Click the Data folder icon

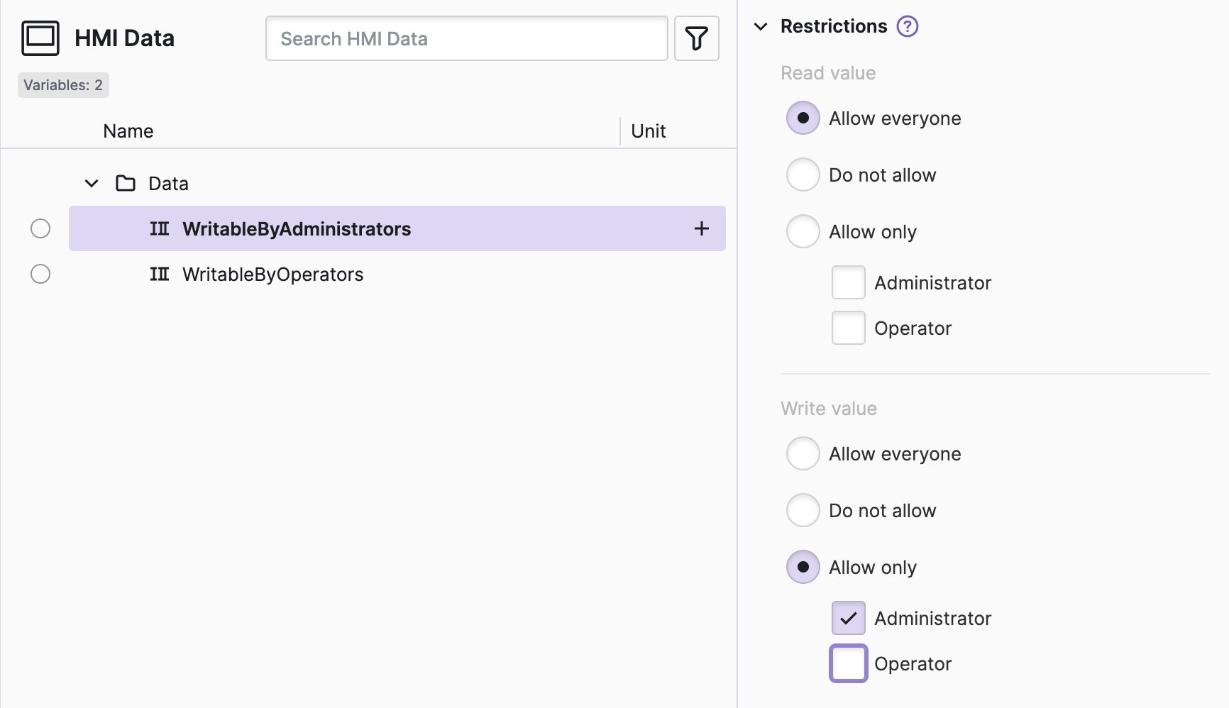(x=126, y=184)
